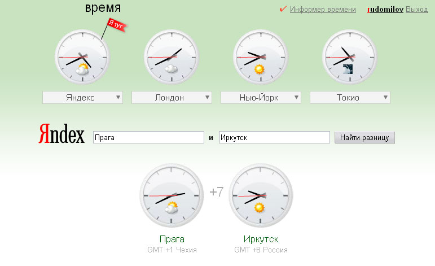Click the Prague result clock

click(x=171, y=195)
